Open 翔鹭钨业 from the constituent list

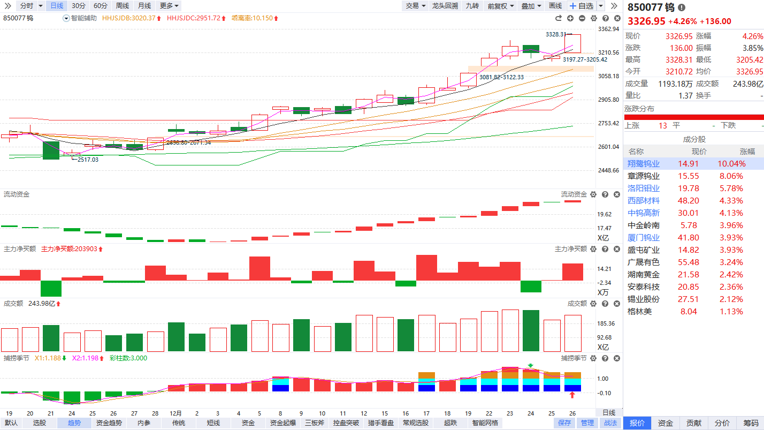(644, 164)
